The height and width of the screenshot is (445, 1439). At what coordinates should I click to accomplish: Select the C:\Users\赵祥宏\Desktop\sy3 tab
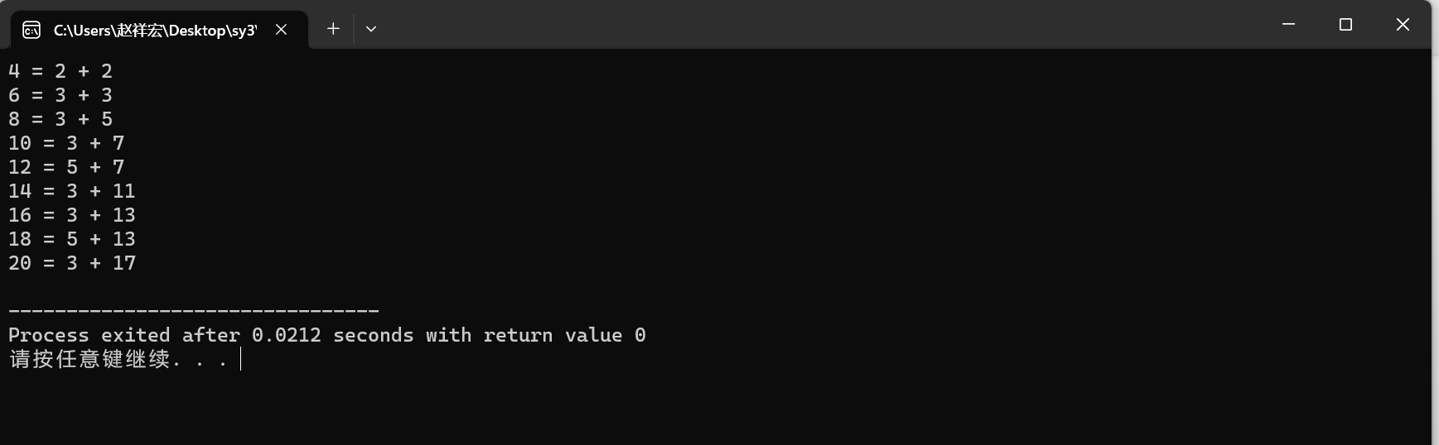pyautogui.click(x=155, y=31)
